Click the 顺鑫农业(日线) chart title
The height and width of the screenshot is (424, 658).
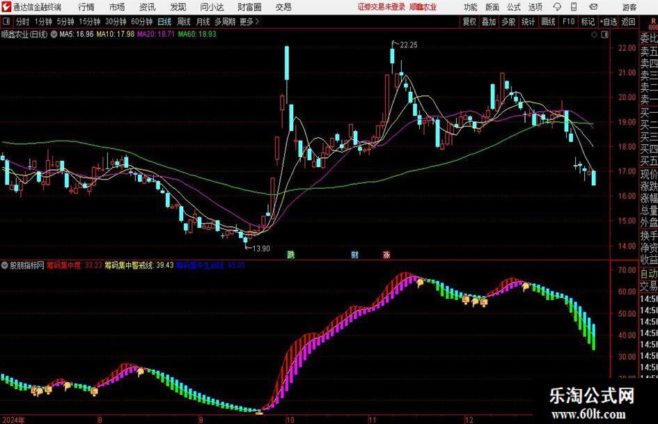[24, 34]
